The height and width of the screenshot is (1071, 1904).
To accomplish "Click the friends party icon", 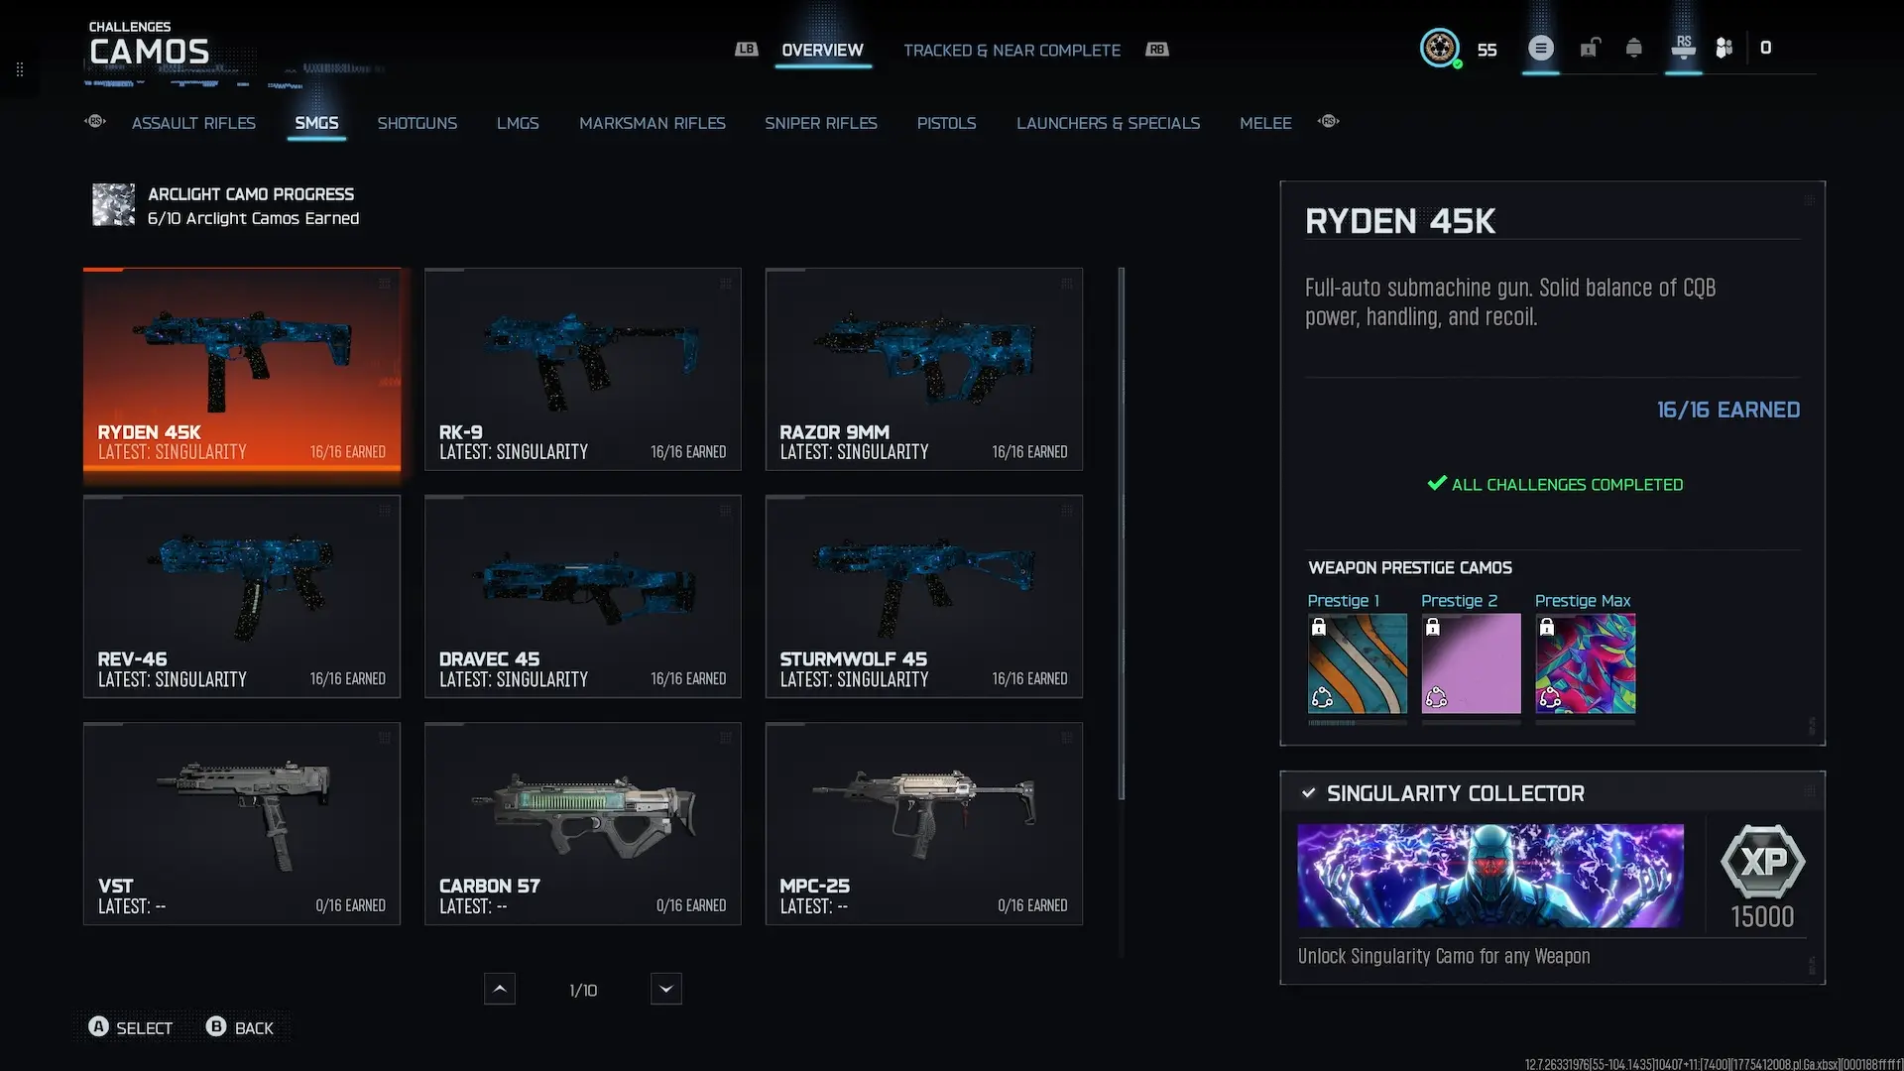I will pos(1725,48).
